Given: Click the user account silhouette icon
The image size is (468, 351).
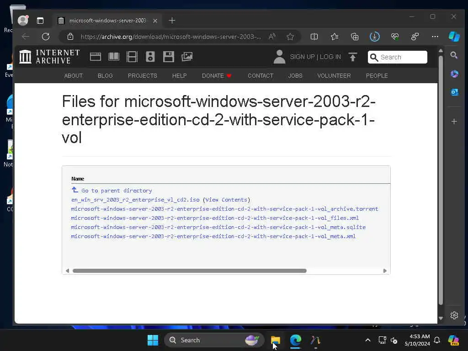Looking at the screenshot, I should 279,57.
